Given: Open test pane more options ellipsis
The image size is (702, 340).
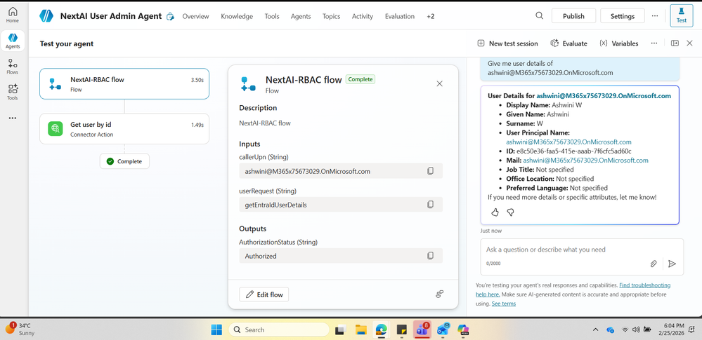Looking at the screenshot, I should 654,43.
